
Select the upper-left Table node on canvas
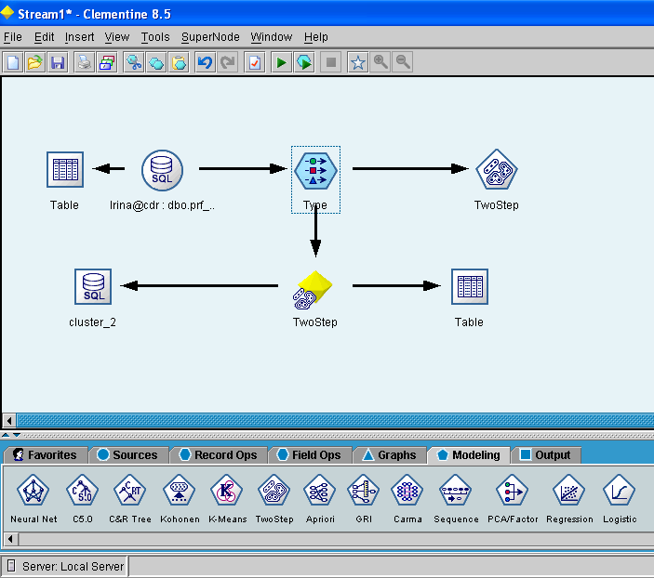point(65,170)
